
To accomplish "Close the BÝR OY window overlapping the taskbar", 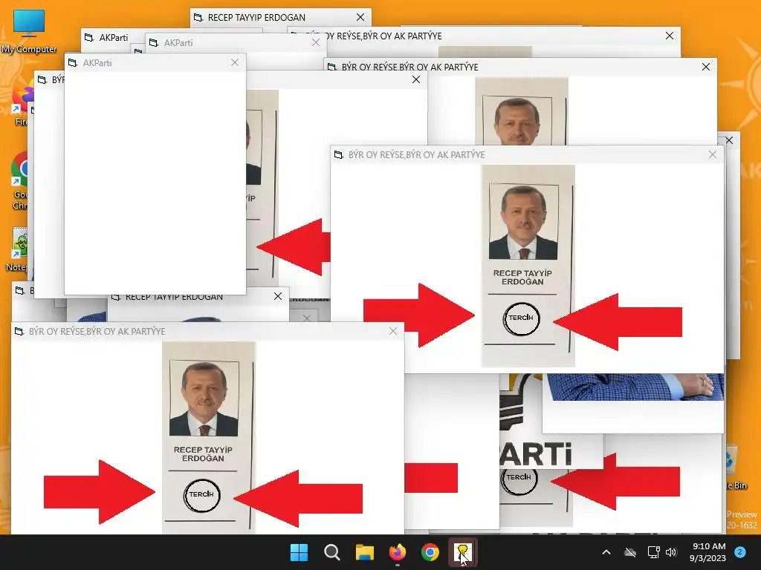I will (393, 331).
